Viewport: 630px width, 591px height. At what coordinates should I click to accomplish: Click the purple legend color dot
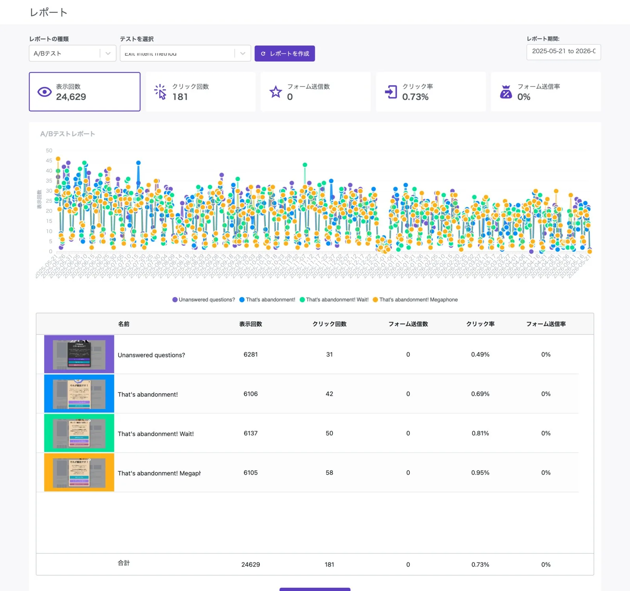(x=175, y=300)
